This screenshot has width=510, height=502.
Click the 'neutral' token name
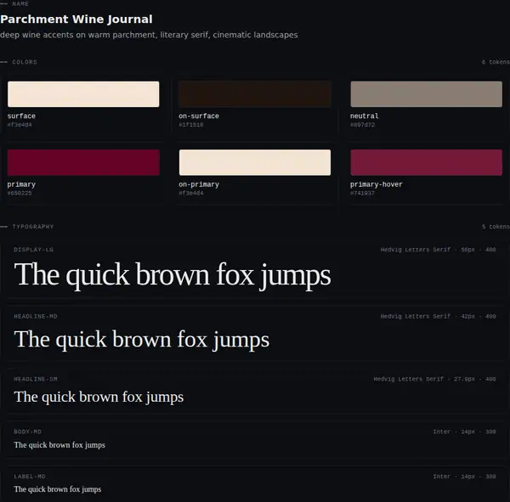(365, 116)
